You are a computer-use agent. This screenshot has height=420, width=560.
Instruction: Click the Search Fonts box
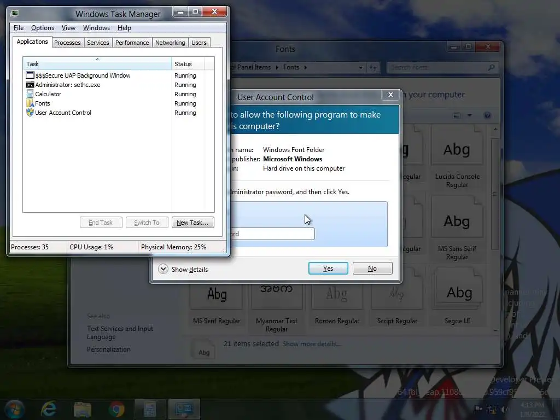pyautogui.click(x=442, y=67)
